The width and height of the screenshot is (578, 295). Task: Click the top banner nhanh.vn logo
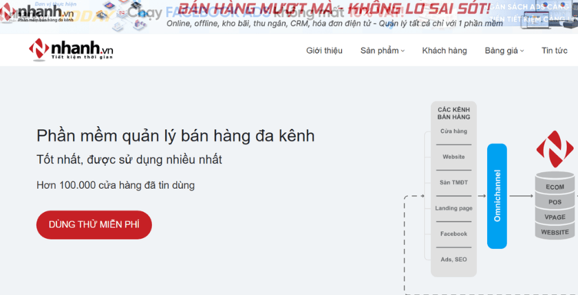37,12
